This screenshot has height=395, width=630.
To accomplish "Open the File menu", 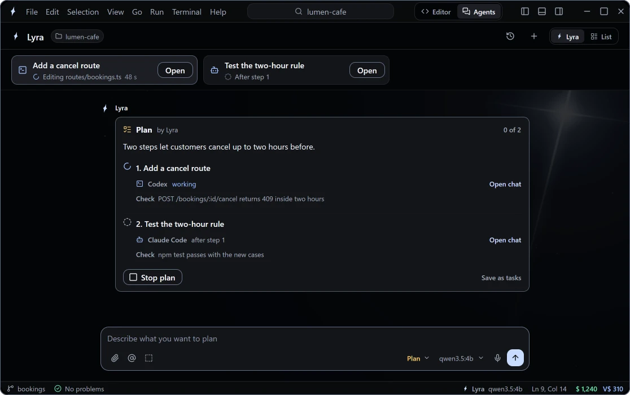I will coord(32,12).
